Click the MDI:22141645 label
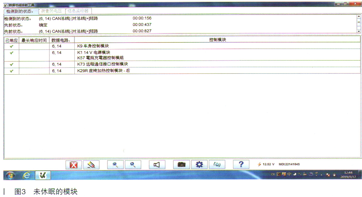The width and height of the screenshot is (362, 197). pos(289,164)
